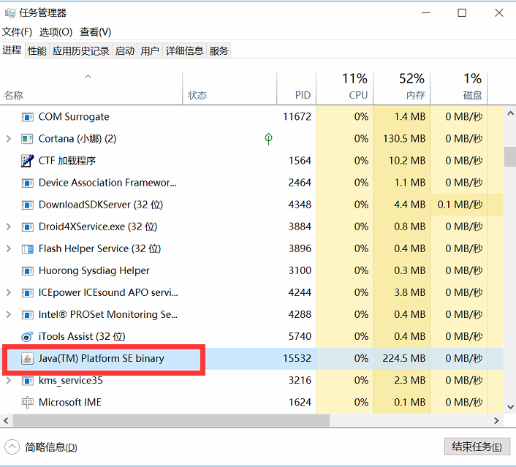Switch to the 详细信息 tab
The image size is (516, 467).
pyautogui.click(x=184, y=50)
